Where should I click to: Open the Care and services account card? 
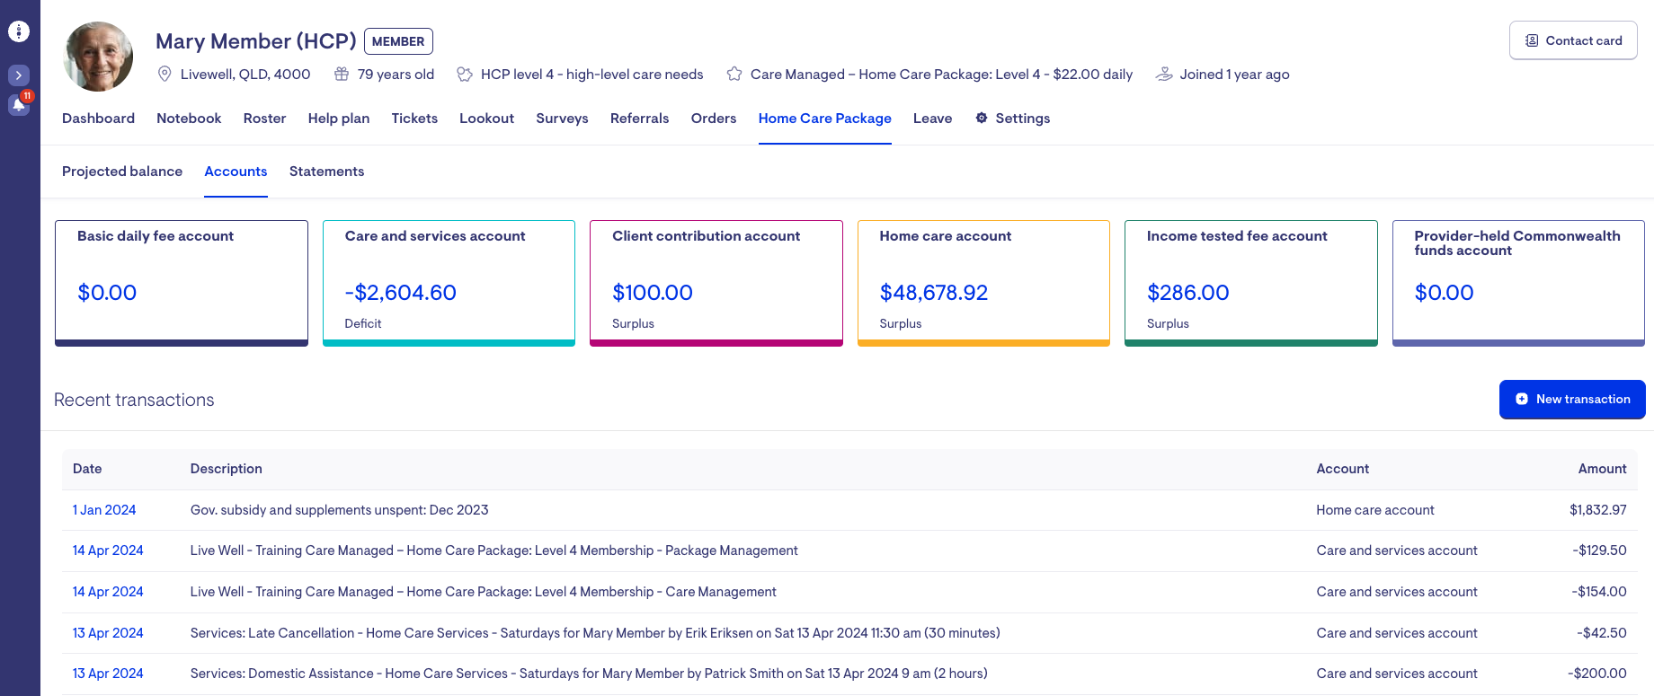click(x=449, y=283)
